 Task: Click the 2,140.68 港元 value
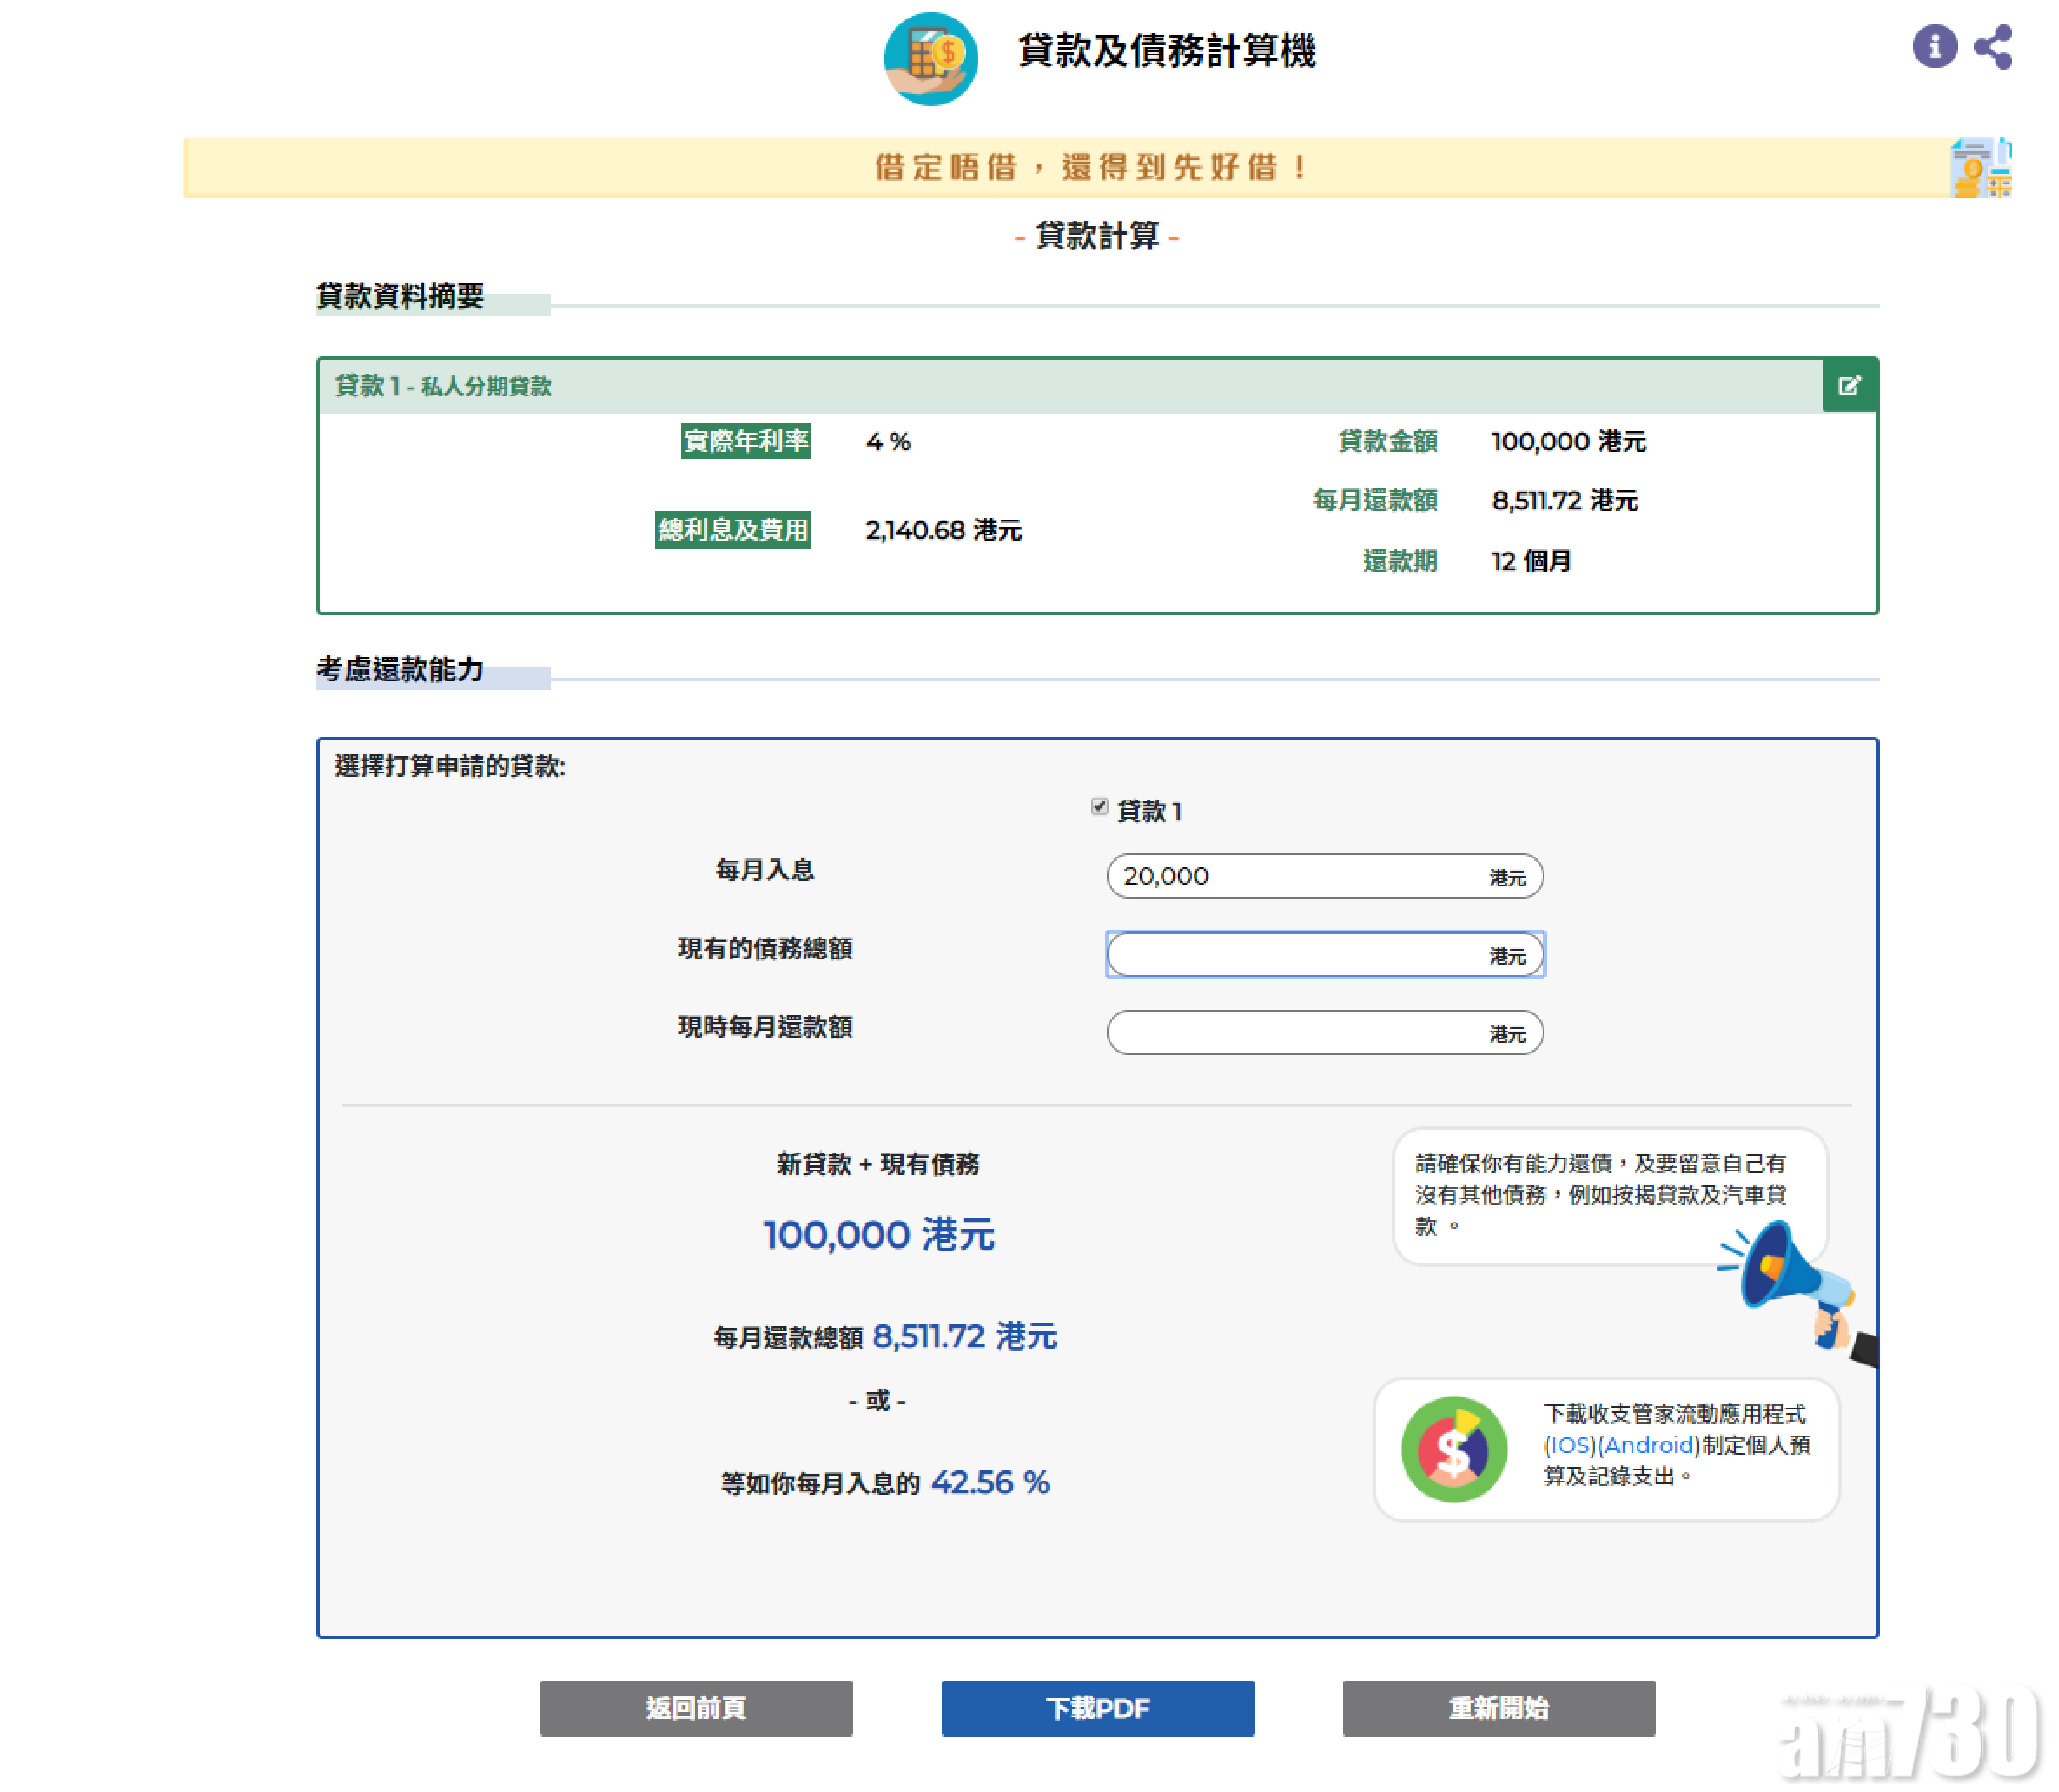point(944,530)
